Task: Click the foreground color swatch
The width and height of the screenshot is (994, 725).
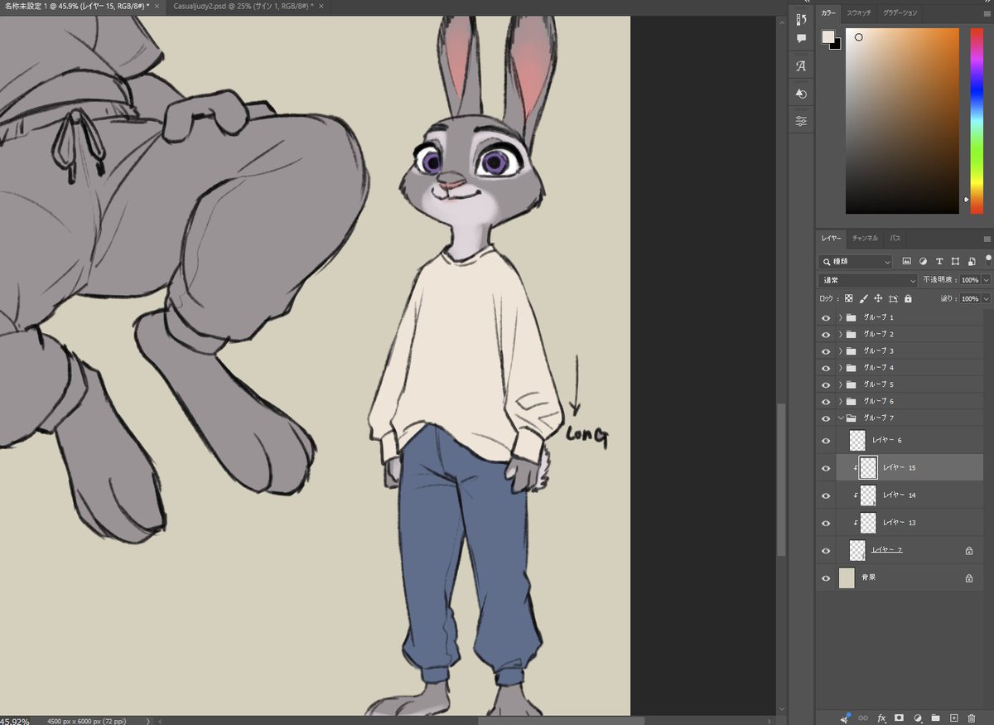Action: [x=828, y=36]
